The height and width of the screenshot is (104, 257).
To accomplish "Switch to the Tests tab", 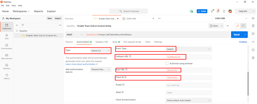I will tap(148, 42).
